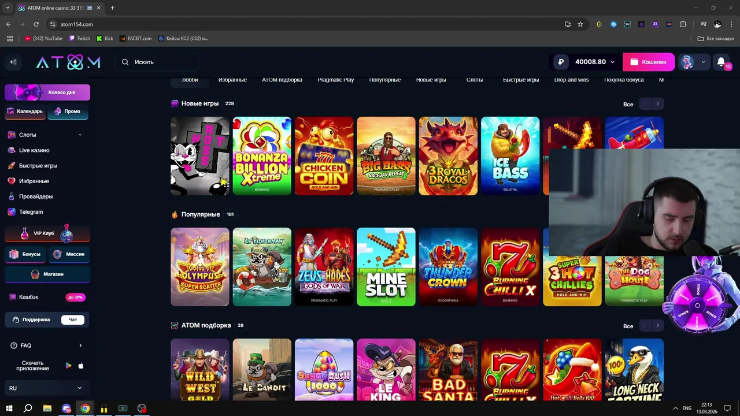The height and width of the screenshot is (416, 740).
Task: Open a new Chrome tab
Action: (x=112, y=8)
